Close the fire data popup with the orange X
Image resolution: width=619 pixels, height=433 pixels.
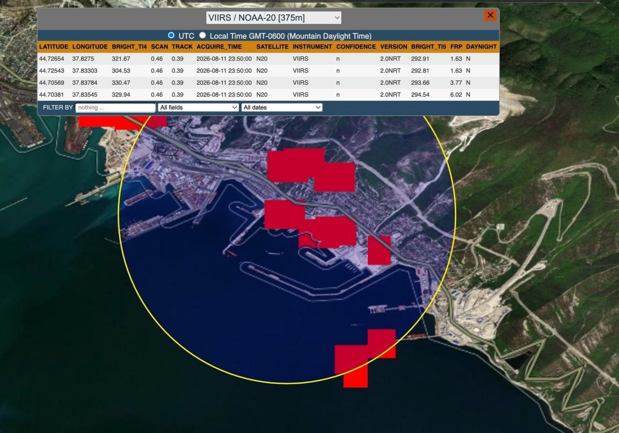490,15
